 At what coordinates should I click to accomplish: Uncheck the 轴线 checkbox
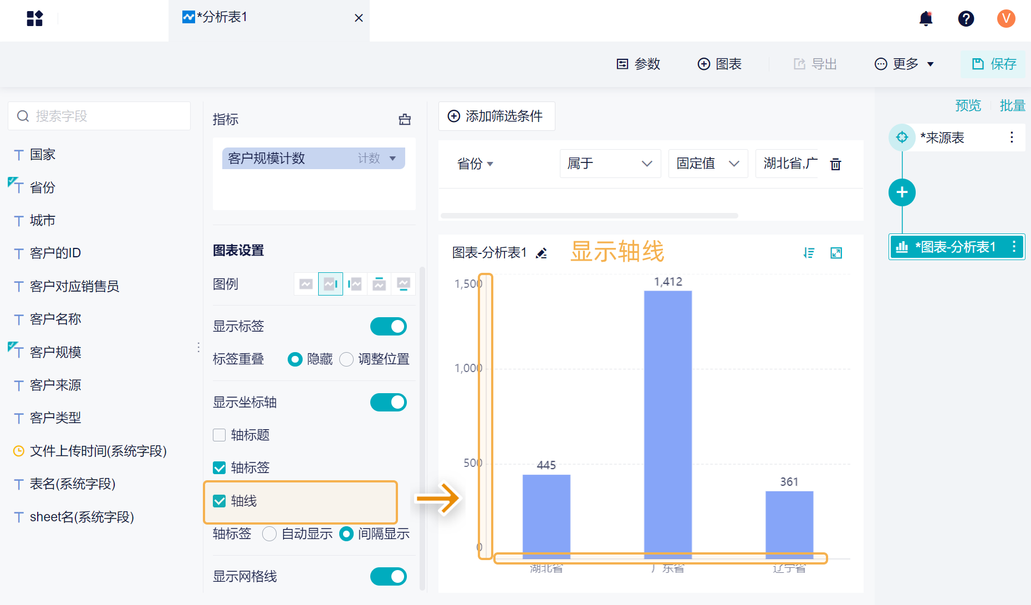pos(220,501)
